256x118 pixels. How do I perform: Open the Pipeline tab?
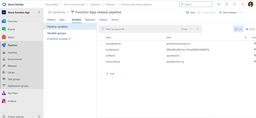click(51, 19)
